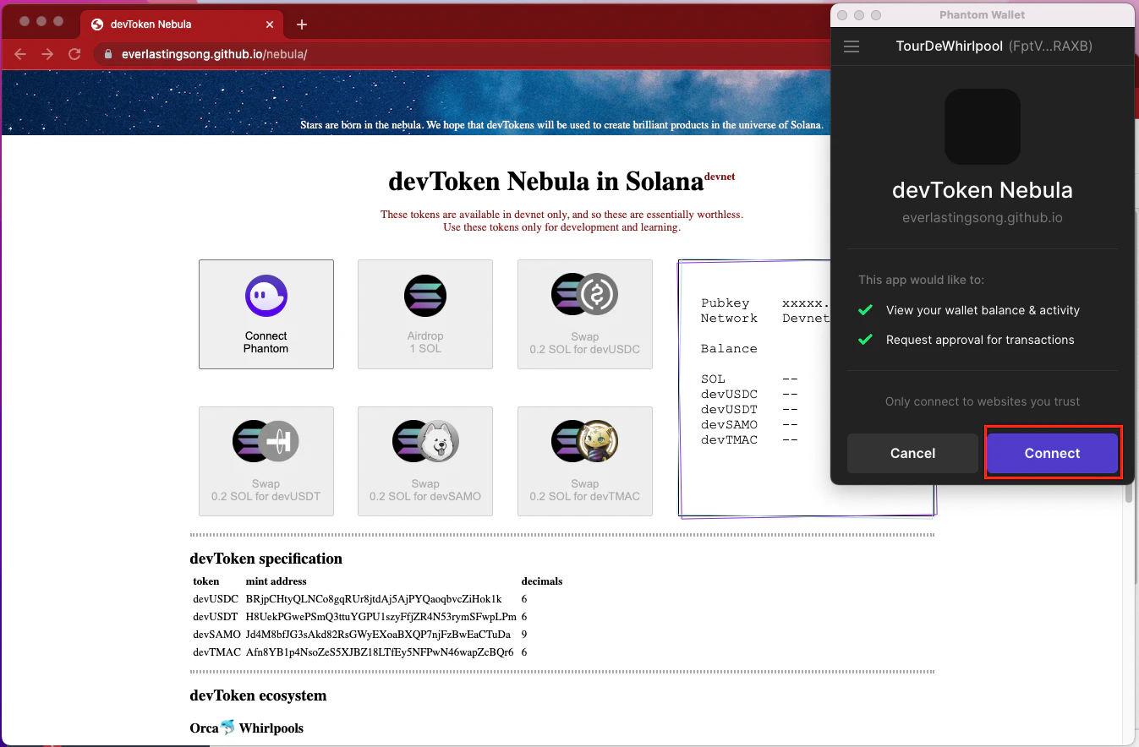Screen dimensions: 1139x747
Task: Click 'Only connect to websites you trust' notice
Action: pyautogui.click(x=983, y=401)
